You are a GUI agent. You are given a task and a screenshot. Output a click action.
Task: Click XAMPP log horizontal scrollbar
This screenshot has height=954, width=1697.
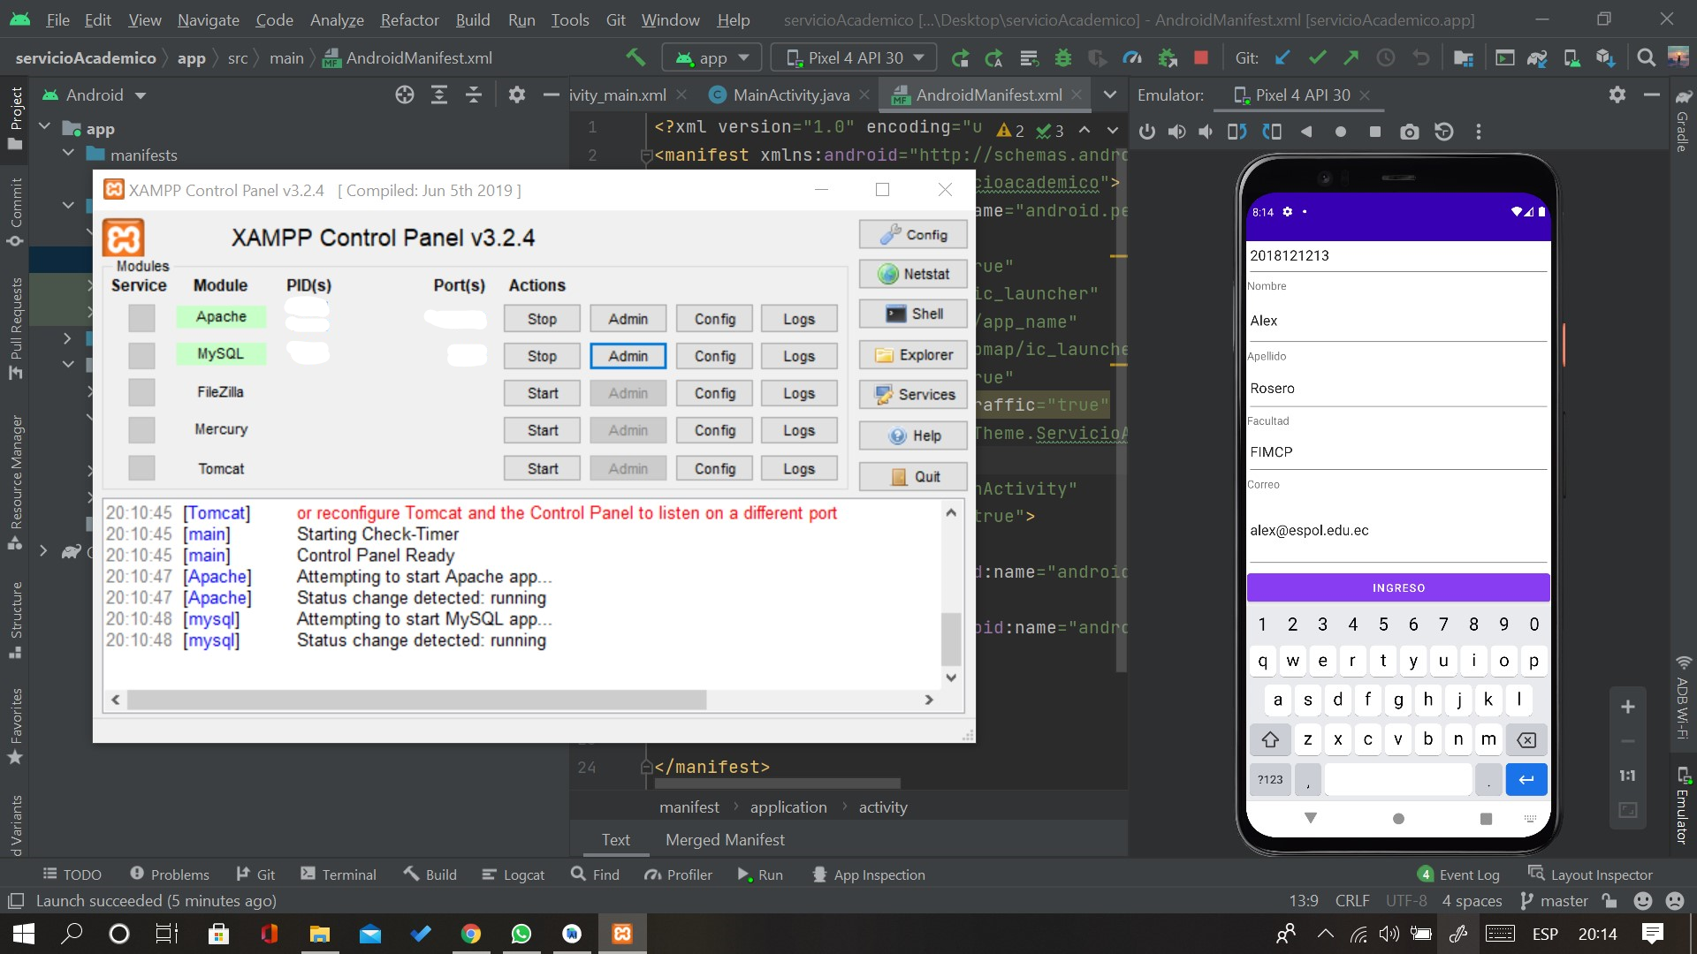[416, 700]
